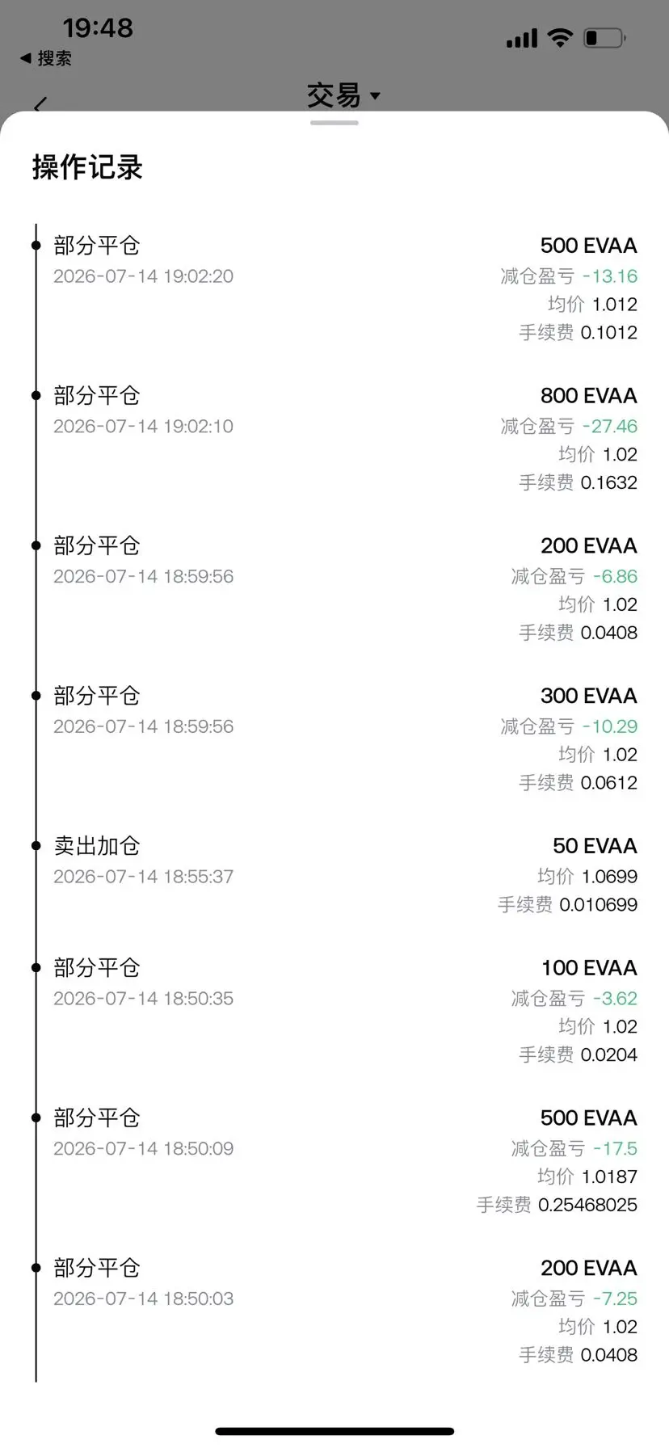Select timeline dot for 19:02:20 record
The width and height of the screenshot is (669, 1448).
tap(36, 245)
